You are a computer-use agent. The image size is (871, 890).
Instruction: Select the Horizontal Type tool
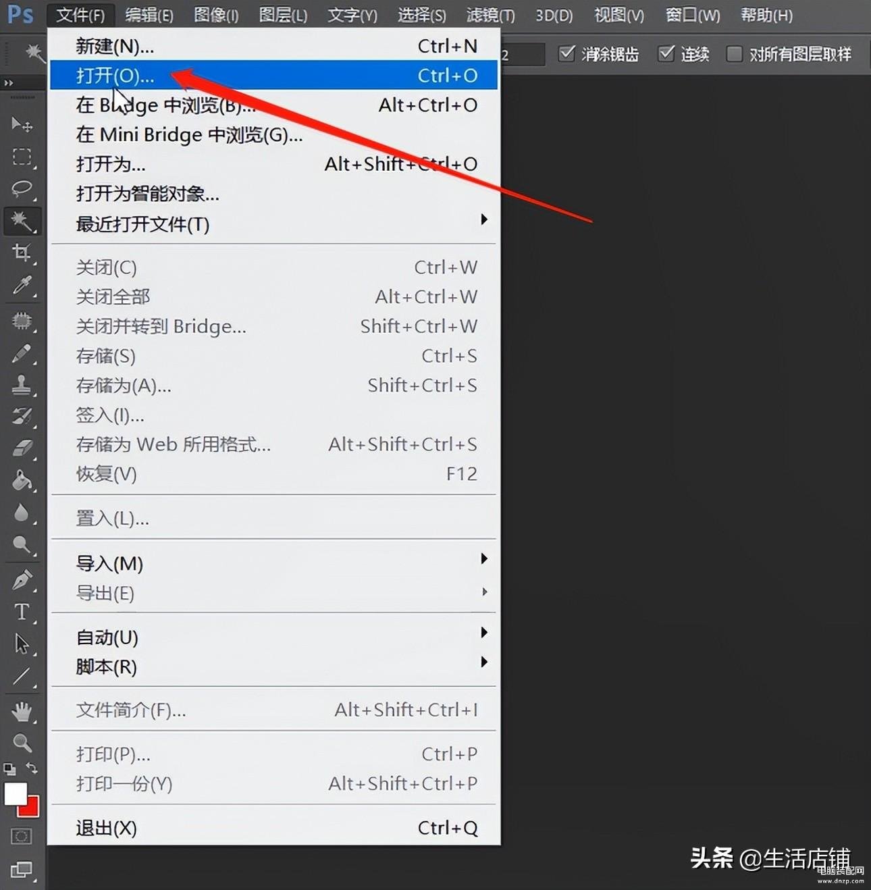(22, 612)
